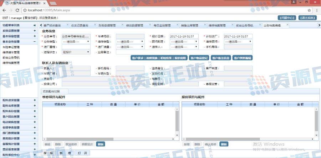Switch to the 销售出库管理 tab

(x=189, y=25)
